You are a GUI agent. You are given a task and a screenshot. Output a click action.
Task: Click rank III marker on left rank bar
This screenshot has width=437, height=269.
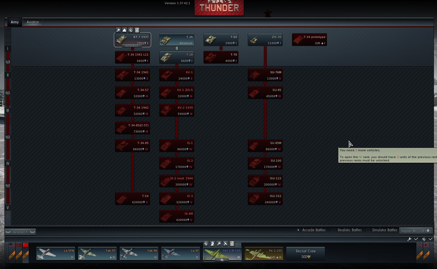(8, 110)
